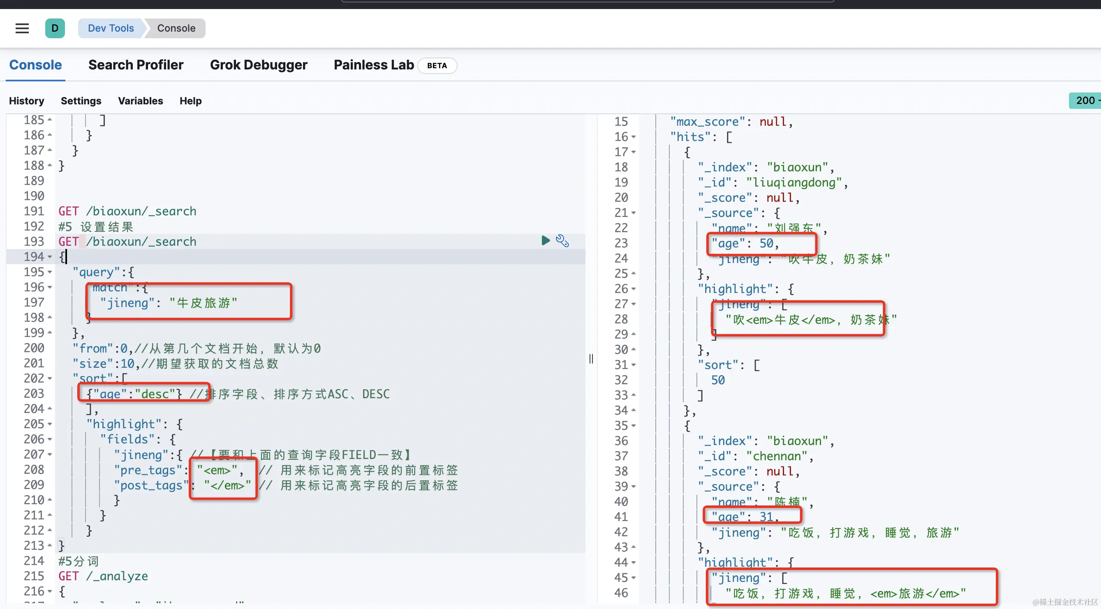The image size is (1101, 609).
Task: Click the Dev Tools breadcrumb link
Action: [x=111, y=28]
